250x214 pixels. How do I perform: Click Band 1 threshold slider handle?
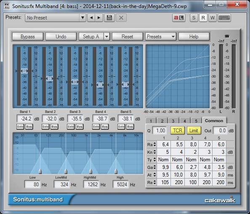click(x=24, y=71)
